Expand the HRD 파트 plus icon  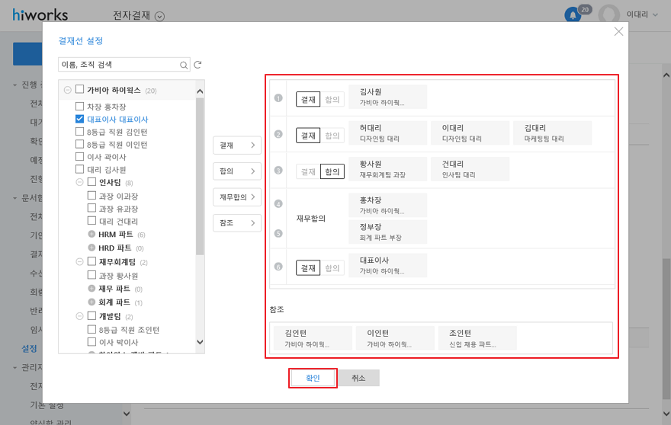click(92, 248)
